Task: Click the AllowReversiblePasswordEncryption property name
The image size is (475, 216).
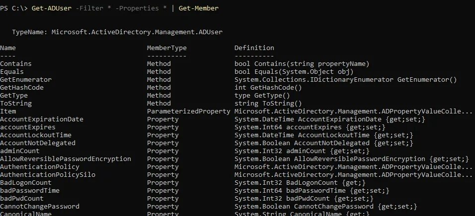Action: pyautogui.click(x=66, y=159)
